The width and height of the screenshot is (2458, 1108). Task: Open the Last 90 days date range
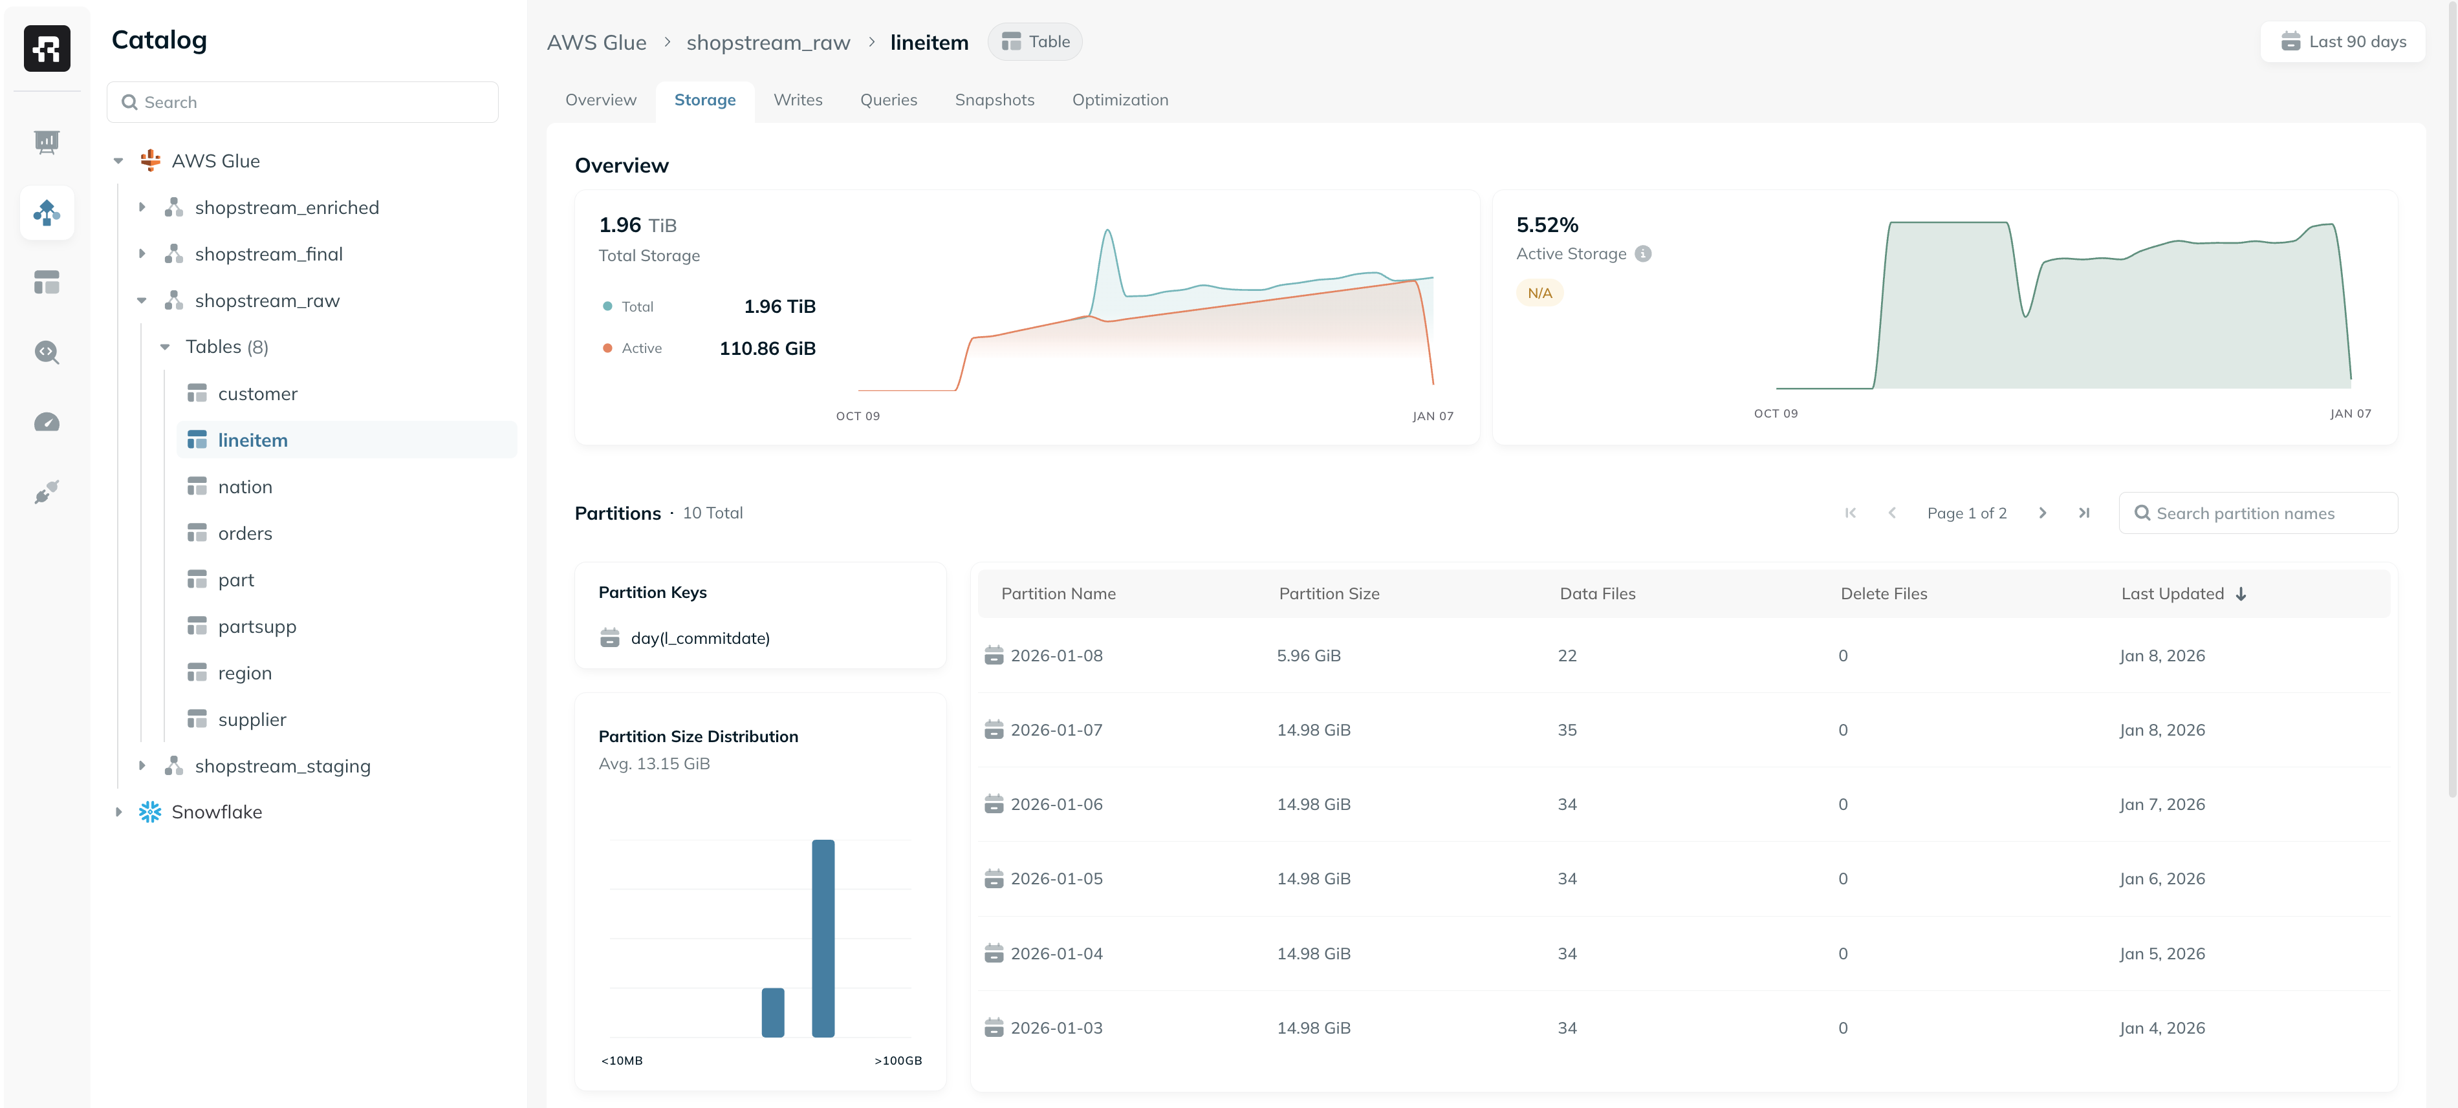click(2343, 42)
